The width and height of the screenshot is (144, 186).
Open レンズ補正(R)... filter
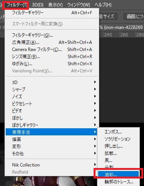pyautogui.click(x=52, y=57)
